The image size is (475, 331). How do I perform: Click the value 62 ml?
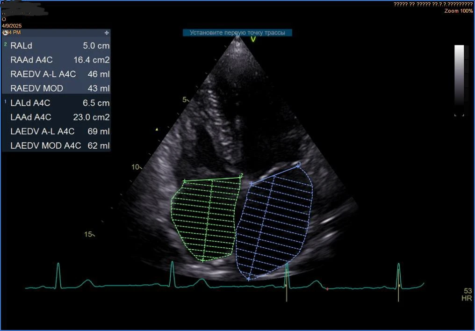pos(99,146)
